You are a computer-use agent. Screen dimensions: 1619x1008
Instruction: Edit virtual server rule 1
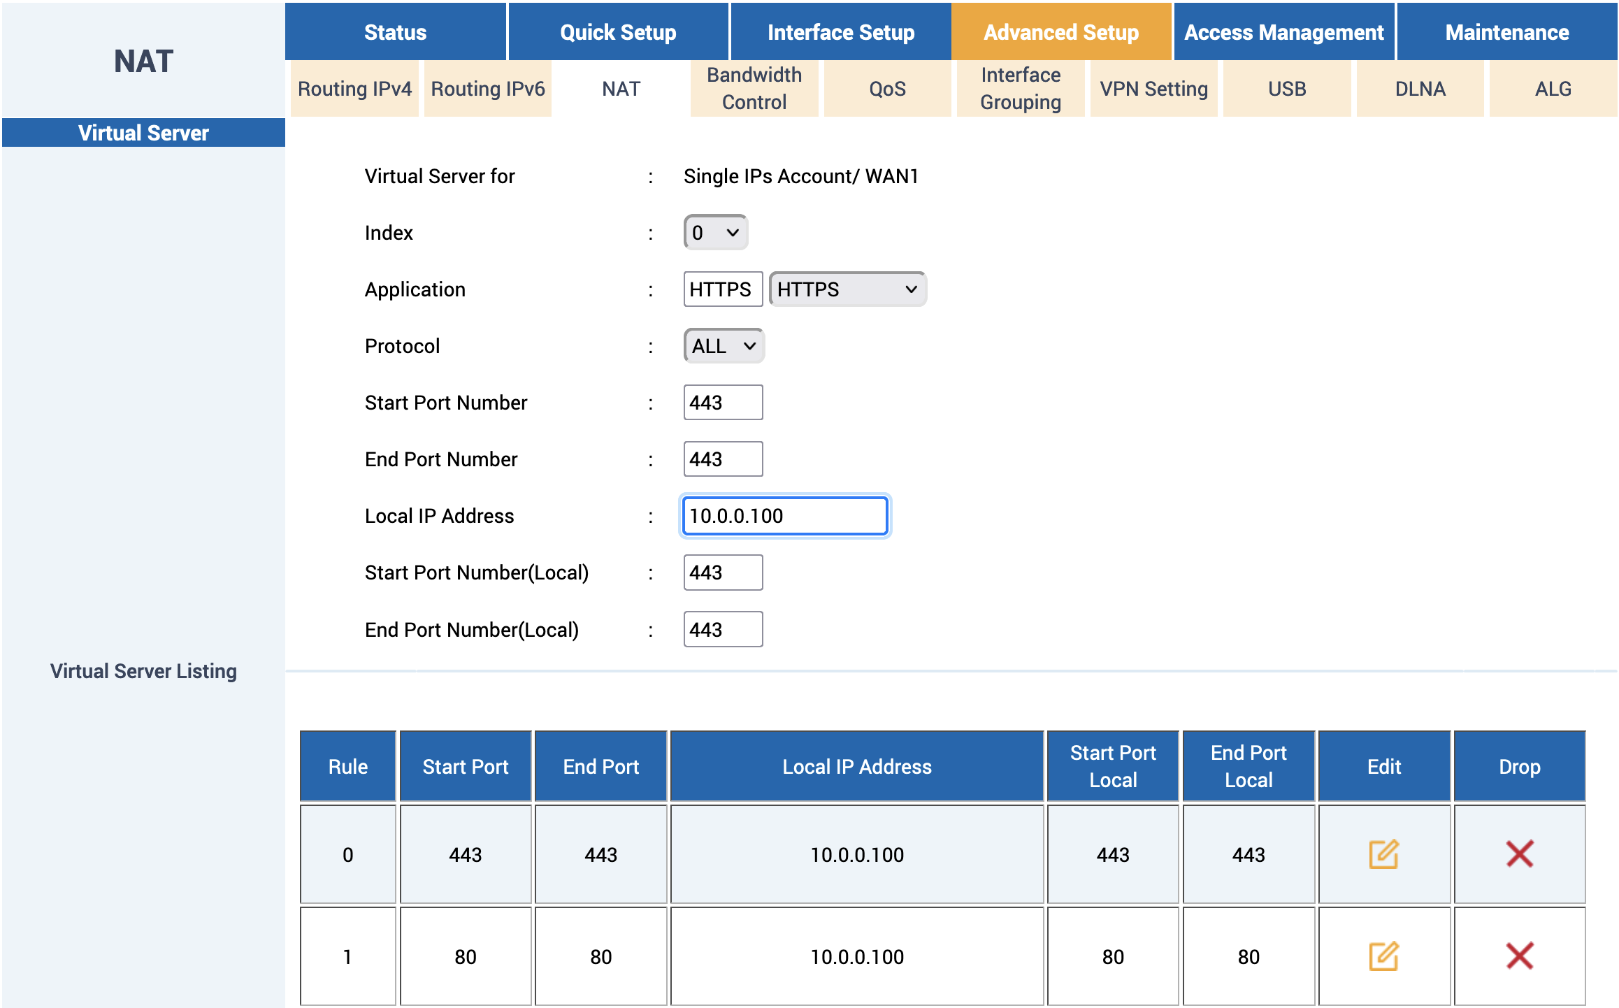[x=1383, y=956]
